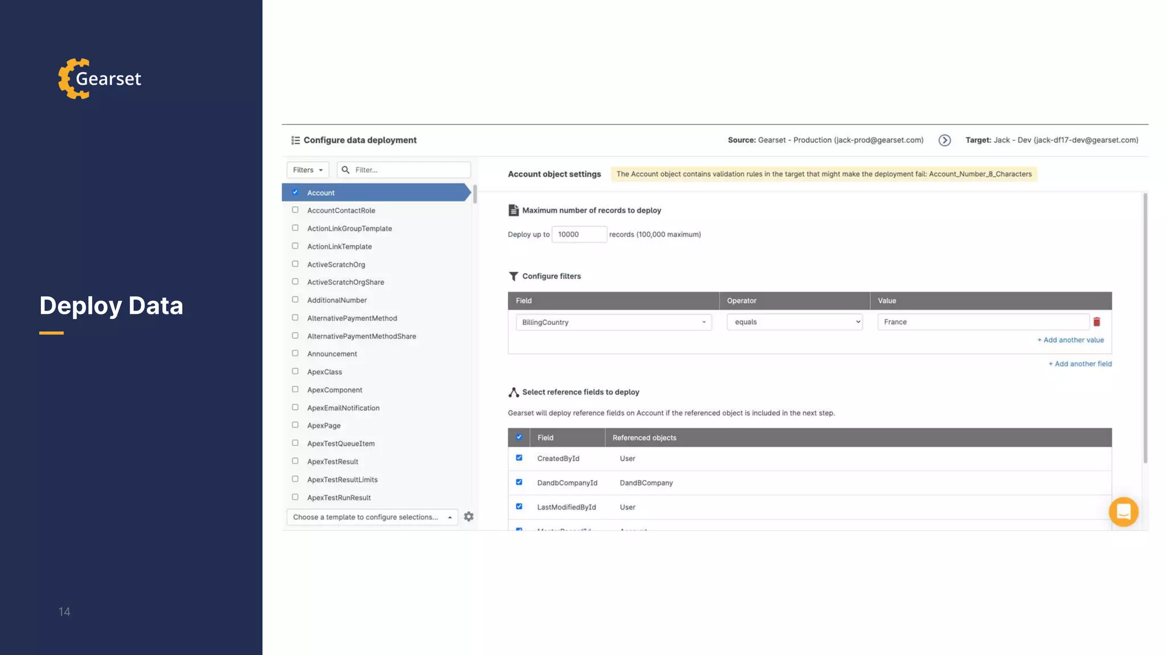The height and width of the screenshot is (655, 1166).
Task: Click the funnel icon beside Configure filters
Action: [513, 276]
